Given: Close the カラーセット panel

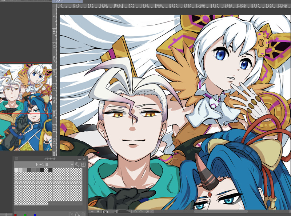Looking at the screenshot, I should click(84, 159).
